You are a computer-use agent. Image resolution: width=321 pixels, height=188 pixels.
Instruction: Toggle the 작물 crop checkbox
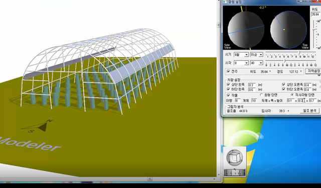228,95
